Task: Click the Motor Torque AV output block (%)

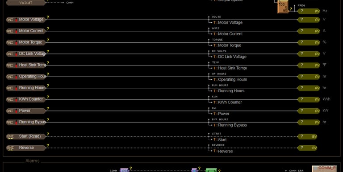Action: (309, 42)
